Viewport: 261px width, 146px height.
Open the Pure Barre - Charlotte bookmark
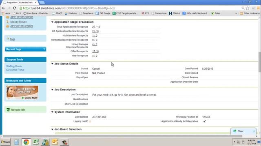tap(36, 13)
